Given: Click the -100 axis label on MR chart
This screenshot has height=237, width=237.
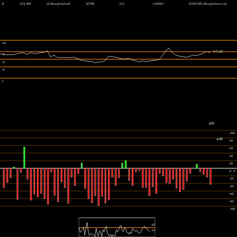Looking at the screenshot, I should [x=232, y=209].
